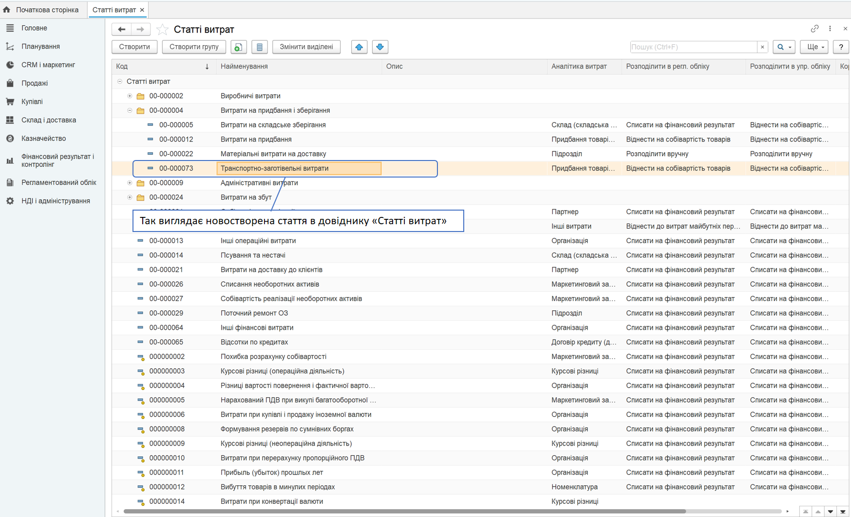Add Статті витрат to favorites star

click(162, 30)
